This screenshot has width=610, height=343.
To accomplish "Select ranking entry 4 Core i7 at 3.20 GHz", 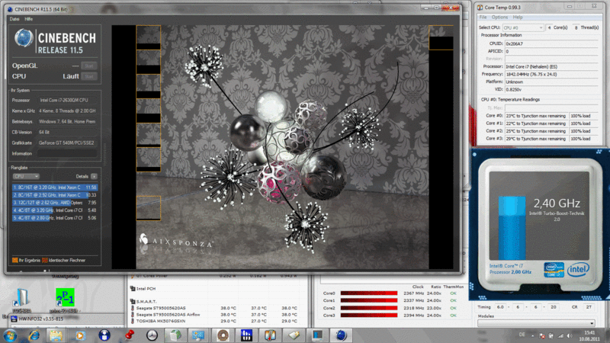I will 55,210.
